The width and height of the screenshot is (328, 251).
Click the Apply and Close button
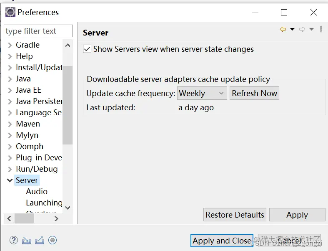click(x=222, y=241)
